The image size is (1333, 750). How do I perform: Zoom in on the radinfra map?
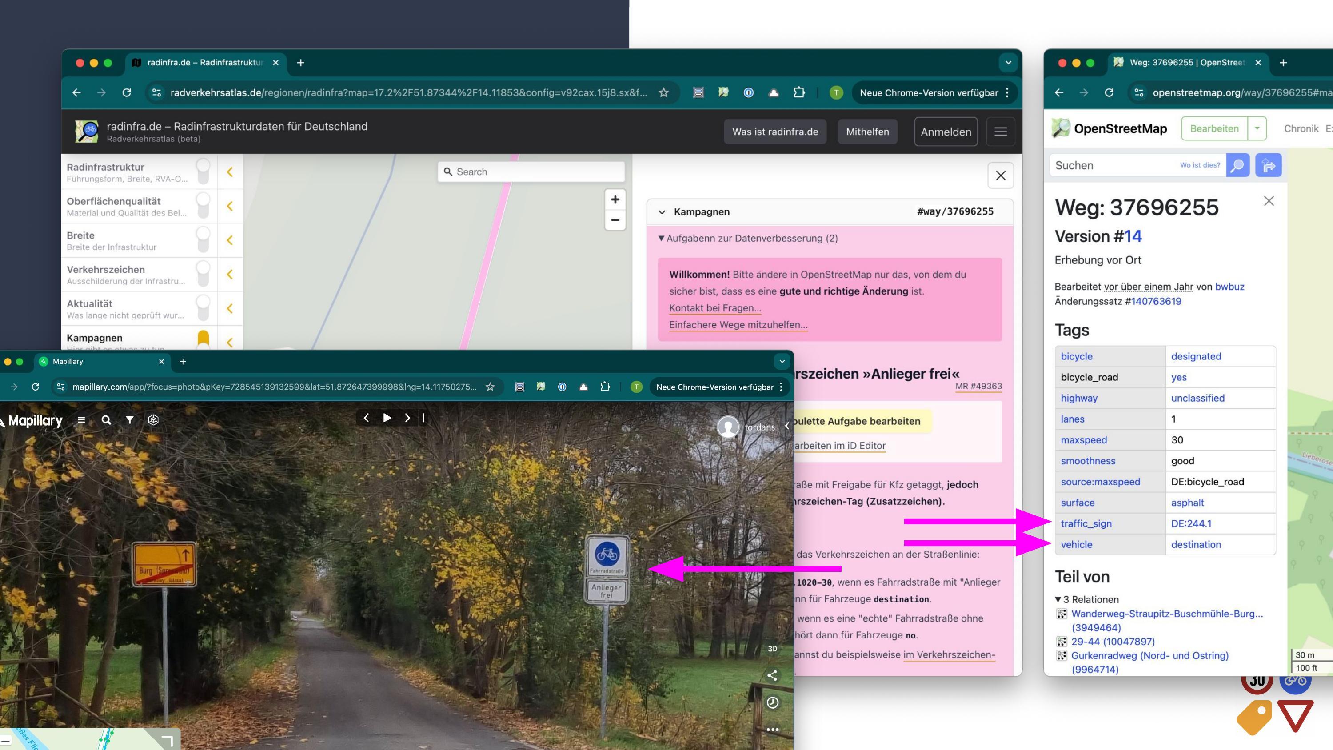[615, 200]
